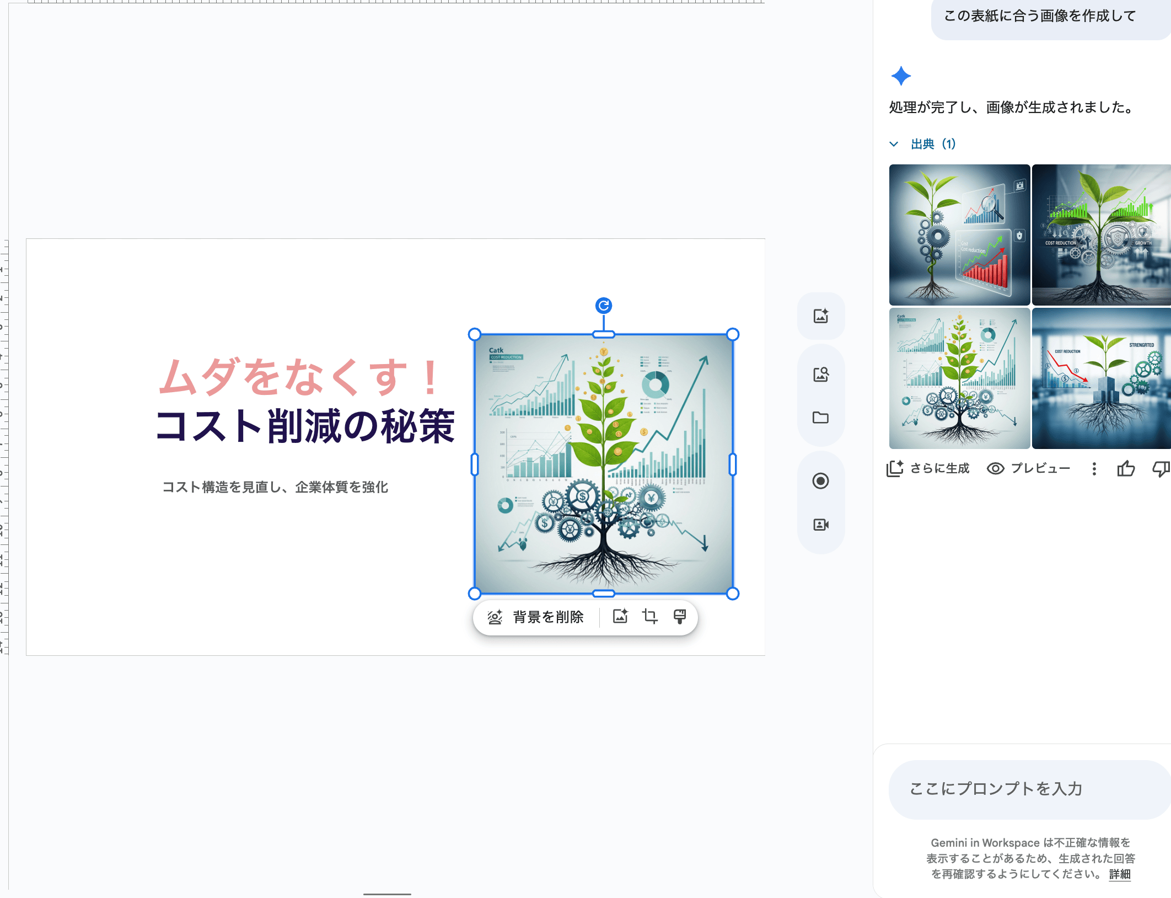The height and width of the screenshot is (898, 1171).
Task: Click the paint format roller icon
Action: [680, 617]
